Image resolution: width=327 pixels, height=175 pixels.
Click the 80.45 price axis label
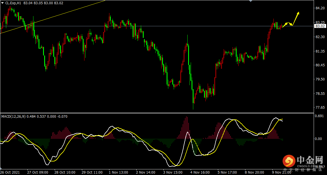pos(320,65)
